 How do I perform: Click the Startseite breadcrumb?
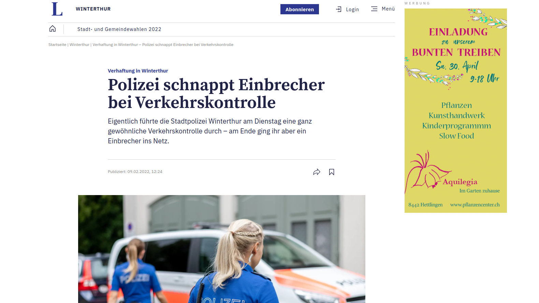click(x=57, y=45)
